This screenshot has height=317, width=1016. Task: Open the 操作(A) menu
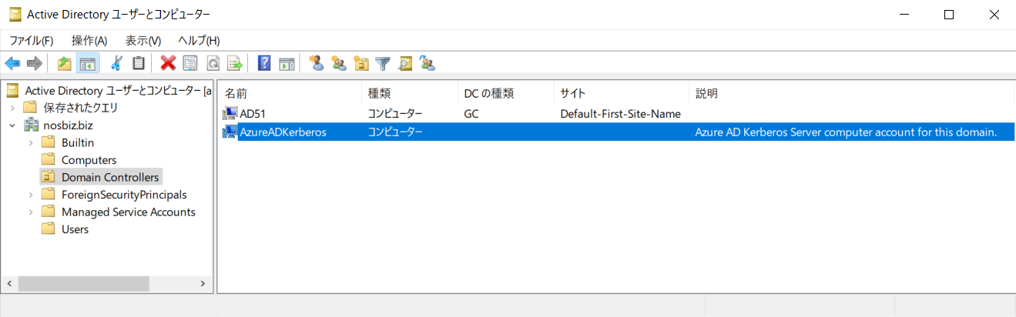89,40
